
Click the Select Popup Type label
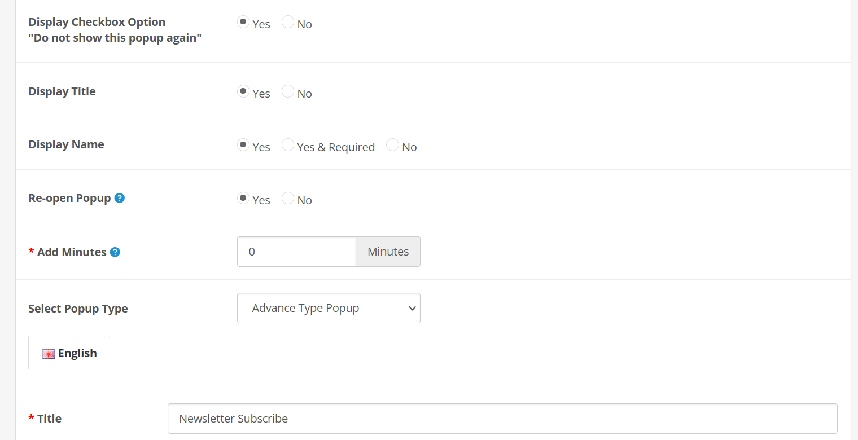coord(78,309)
